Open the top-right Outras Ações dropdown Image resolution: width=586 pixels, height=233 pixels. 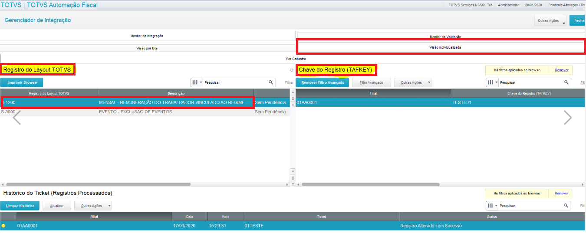(x=550, y=20)
